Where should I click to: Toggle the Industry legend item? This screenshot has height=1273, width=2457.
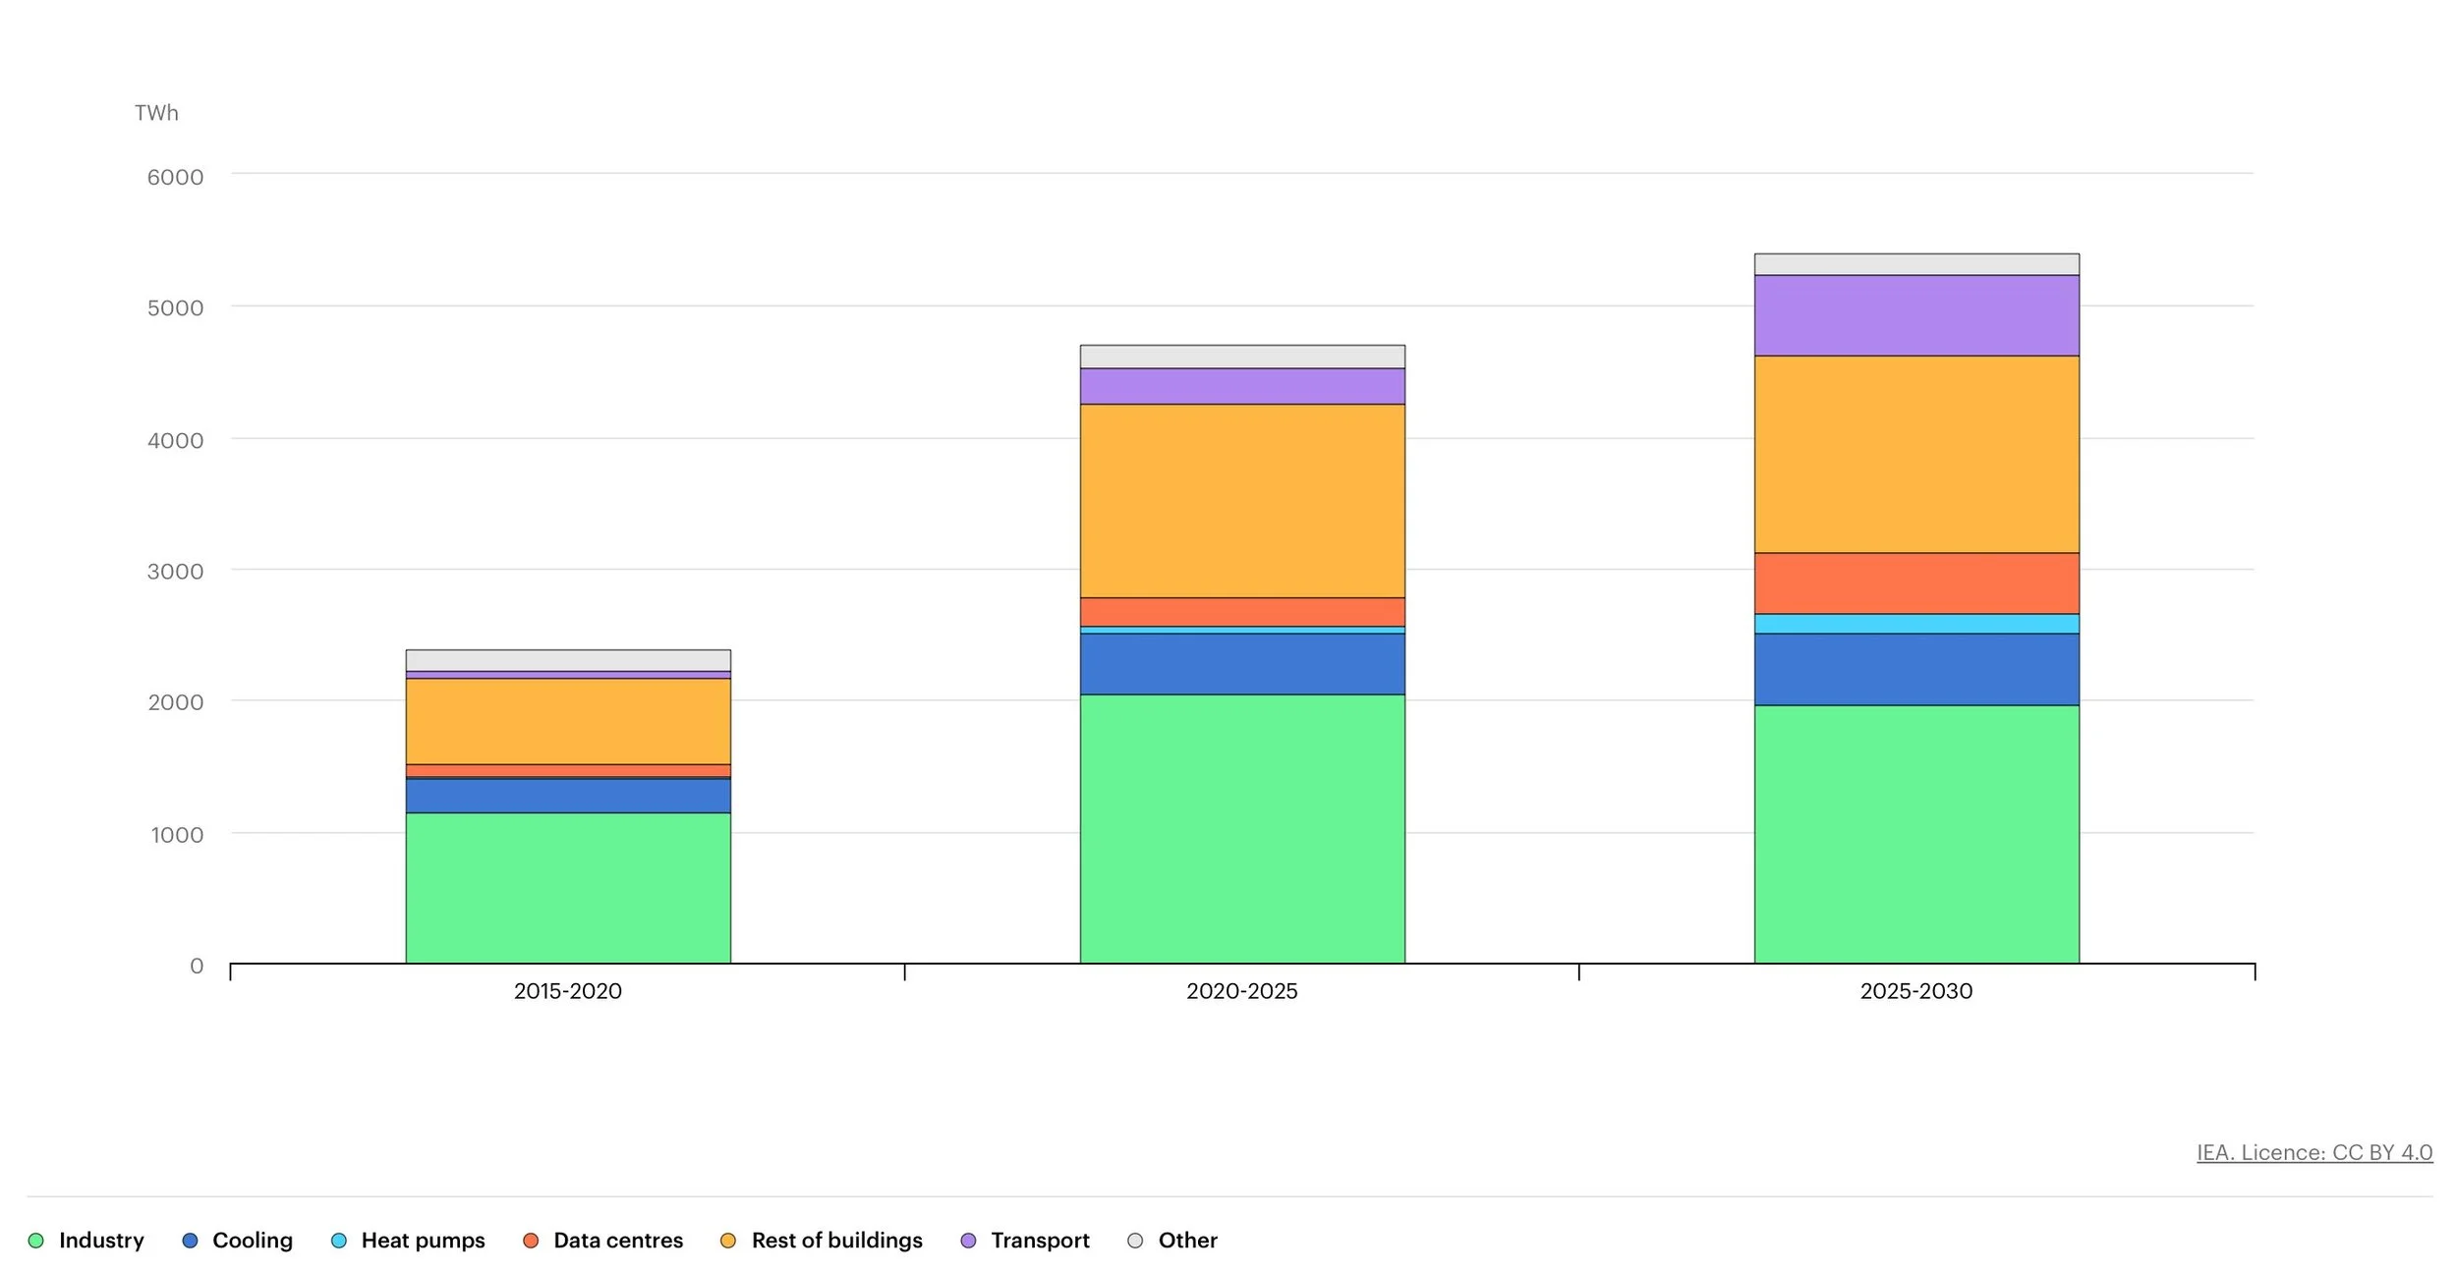(x=86, y=1240)
